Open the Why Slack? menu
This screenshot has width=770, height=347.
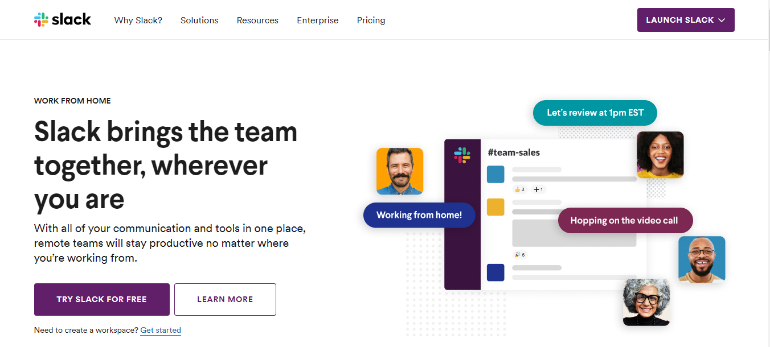pyautogui.click(x=138, y=20)
